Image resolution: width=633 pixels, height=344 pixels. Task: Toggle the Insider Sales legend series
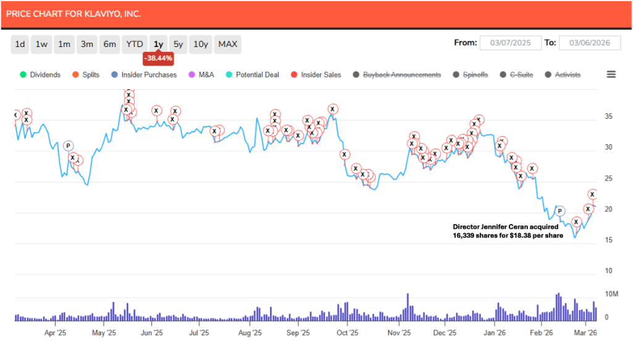(x=316, y=75)
